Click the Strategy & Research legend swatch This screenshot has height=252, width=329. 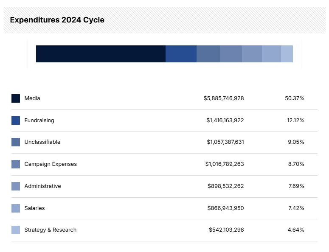[16, 230]
